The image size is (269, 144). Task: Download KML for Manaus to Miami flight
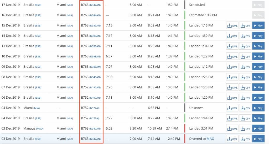[x=232, y=129]
